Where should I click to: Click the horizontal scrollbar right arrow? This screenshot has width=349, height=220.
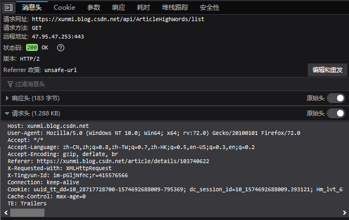click(344, 212)
